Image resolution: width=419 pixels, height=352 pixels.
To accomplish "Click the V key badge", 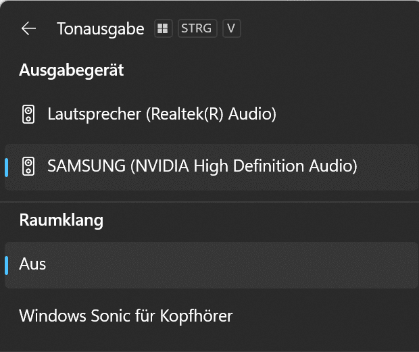I will tap(231, 28).
